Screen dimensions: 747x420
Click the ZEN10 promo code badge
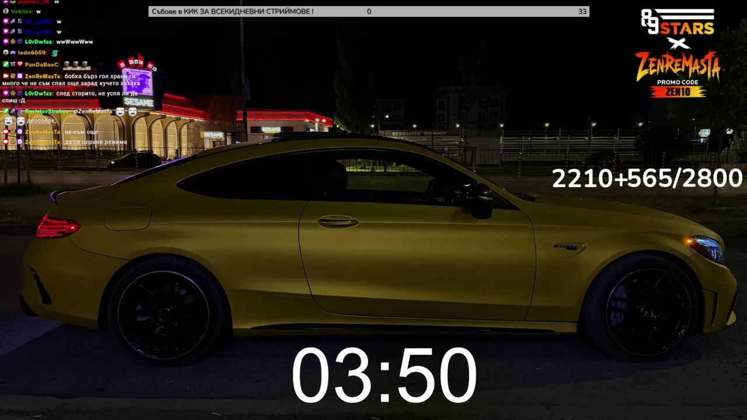coord(678,92)
